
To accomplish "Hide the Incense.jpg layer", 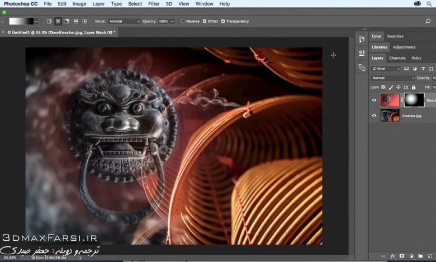I will click(x=374, y=115).
